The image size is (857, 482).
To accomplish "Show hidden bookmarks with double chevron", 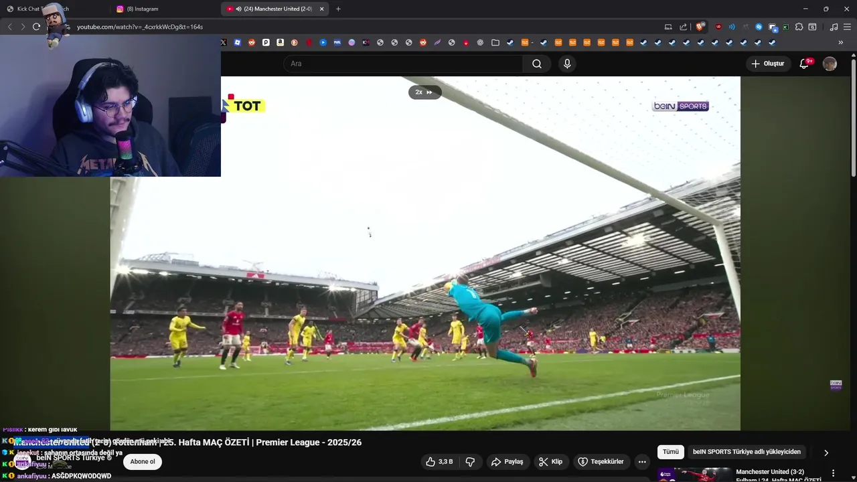I will (840, 42).
